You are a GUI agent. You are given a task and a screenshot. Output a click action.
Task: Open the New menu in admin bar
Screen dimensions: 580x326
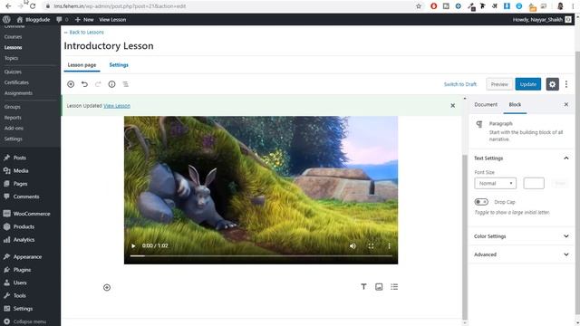(x=84, y=20)
